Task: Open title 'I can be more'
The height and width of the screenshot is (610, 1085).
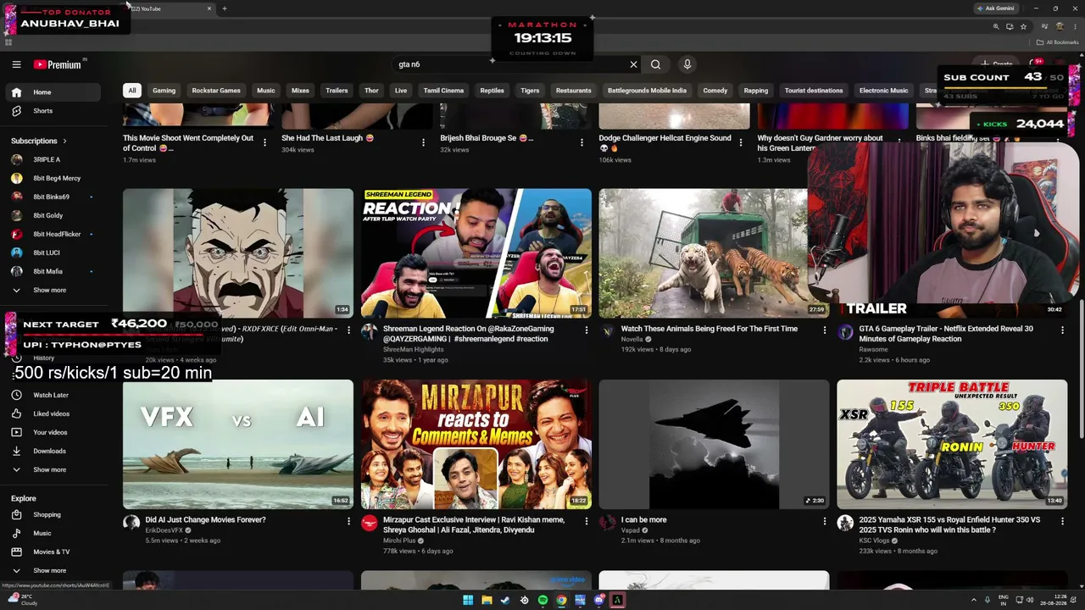Action: [x=644, y=520]
